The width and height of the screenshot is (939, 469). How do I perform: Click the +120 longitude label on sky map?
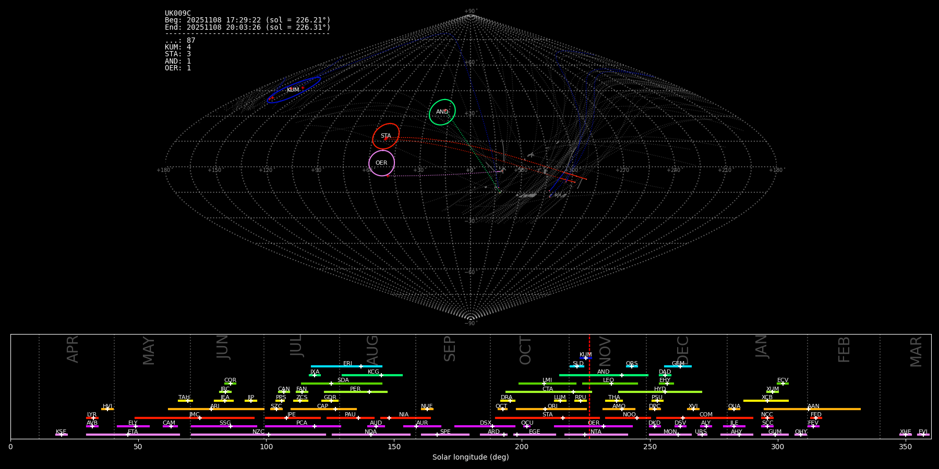tap(266, 170)
